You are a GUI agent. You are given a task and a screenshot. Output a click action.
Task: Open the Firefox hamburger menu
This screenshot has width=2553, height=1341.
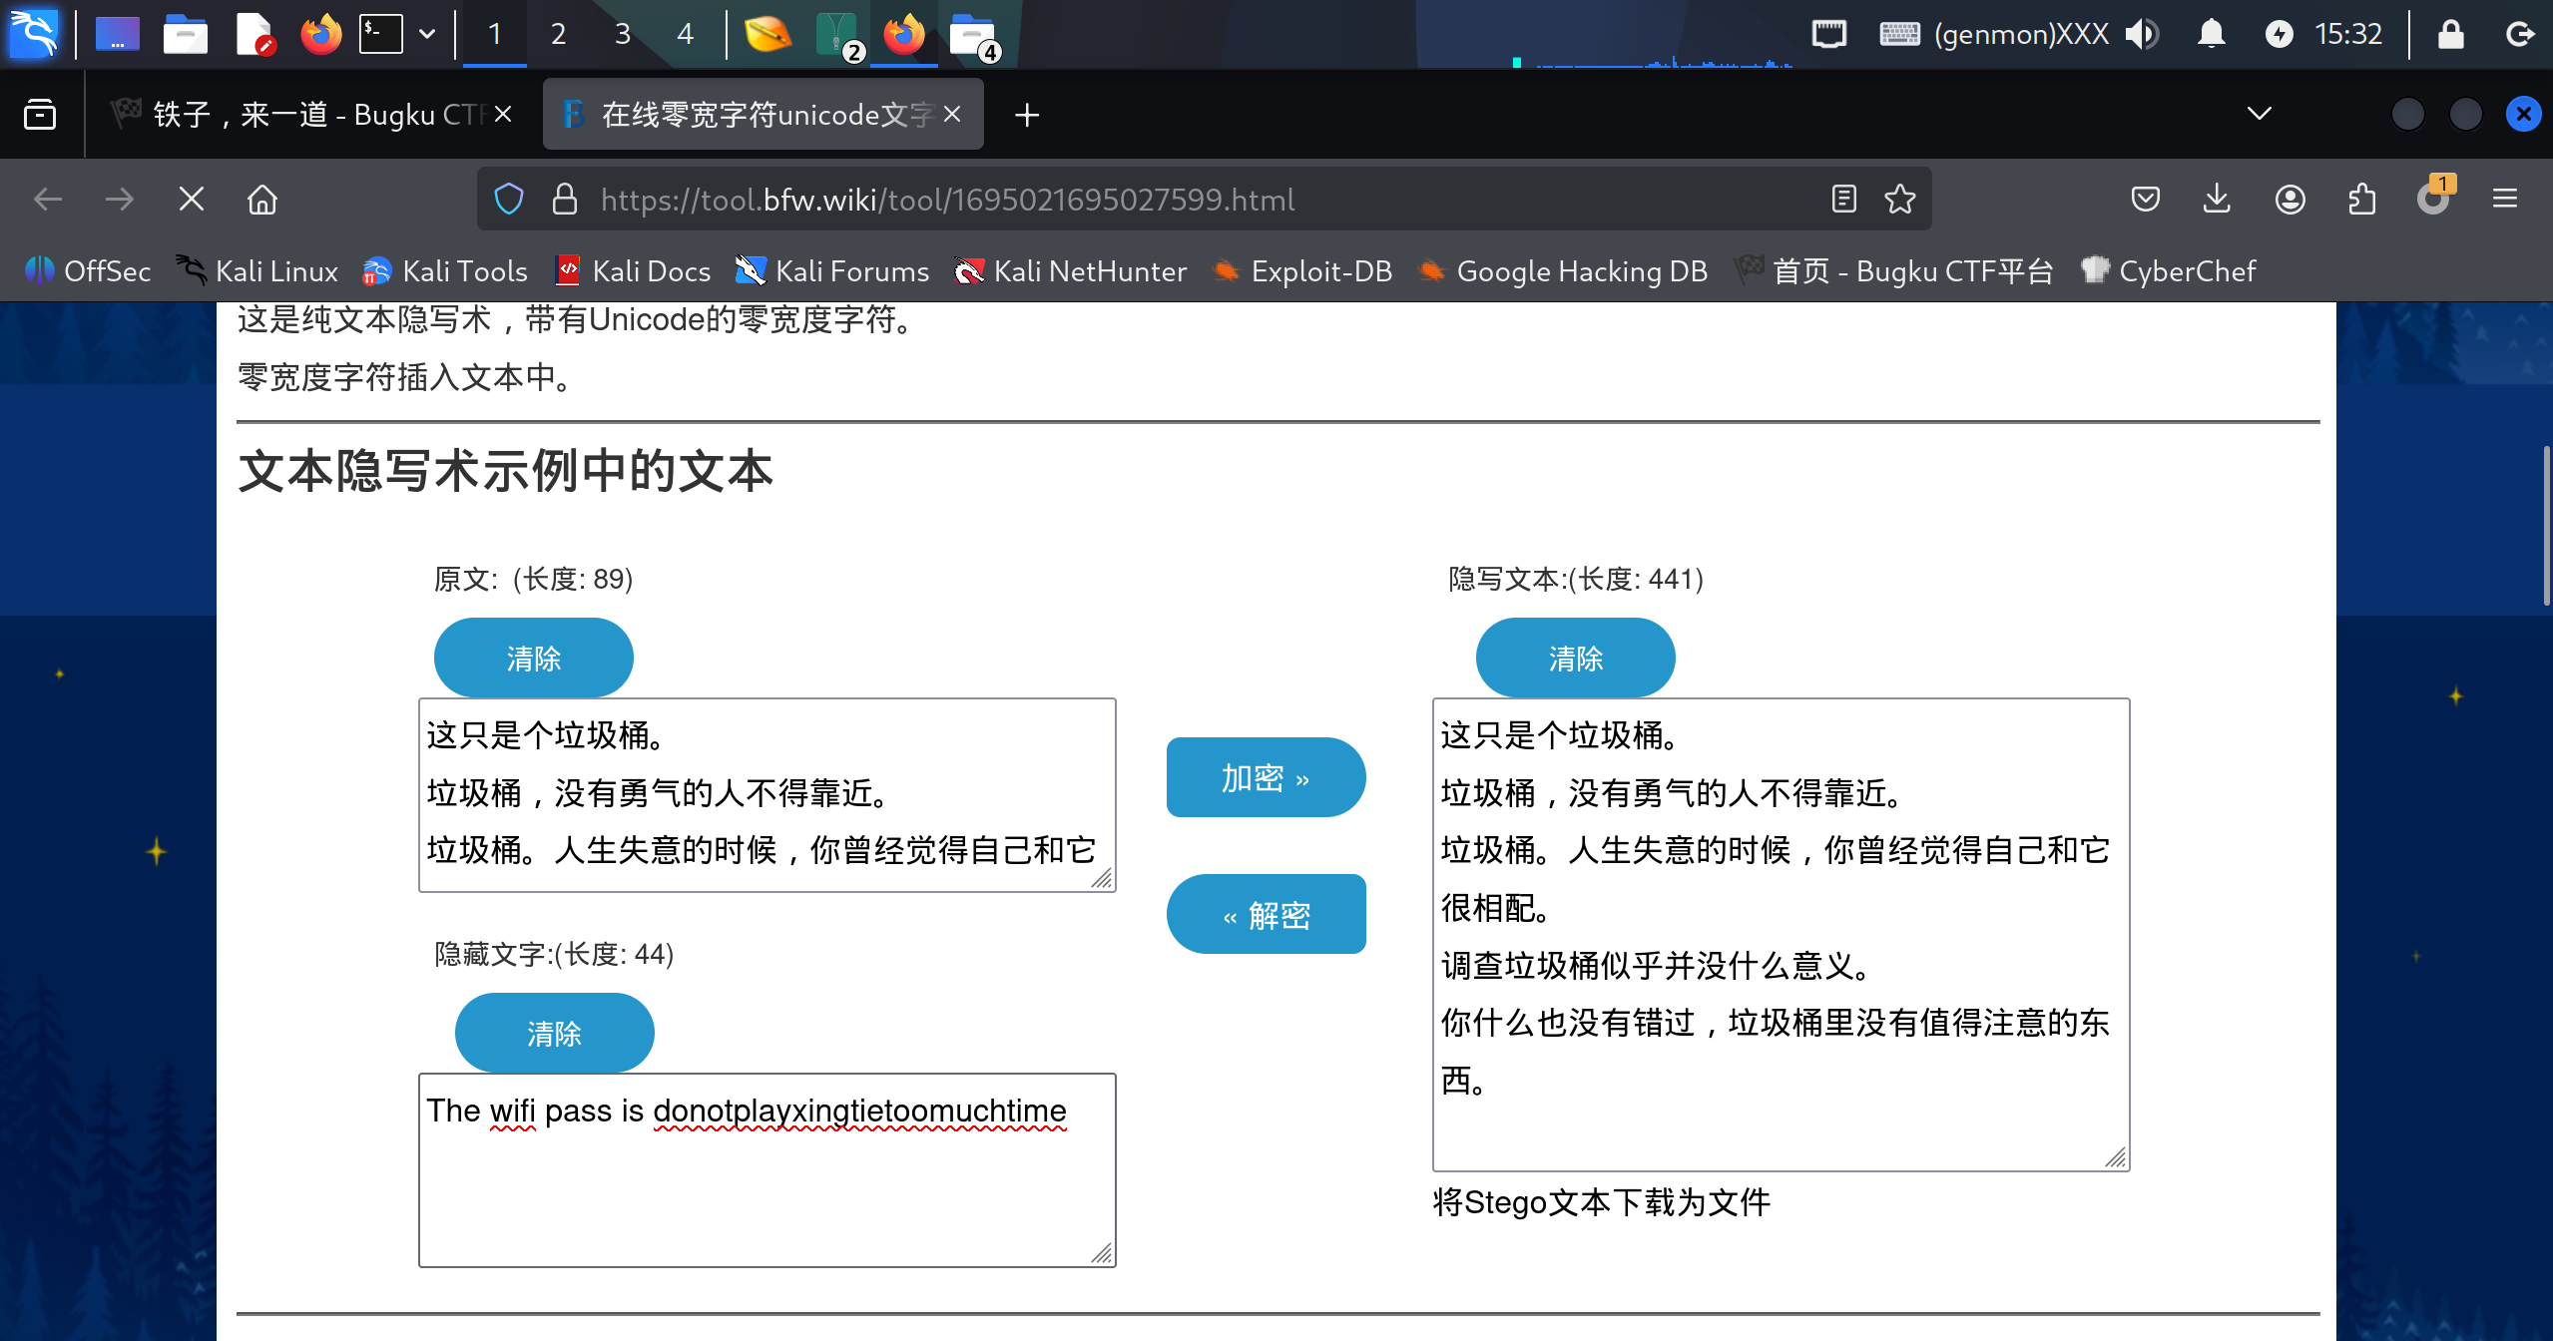[x=2504, y=200]
